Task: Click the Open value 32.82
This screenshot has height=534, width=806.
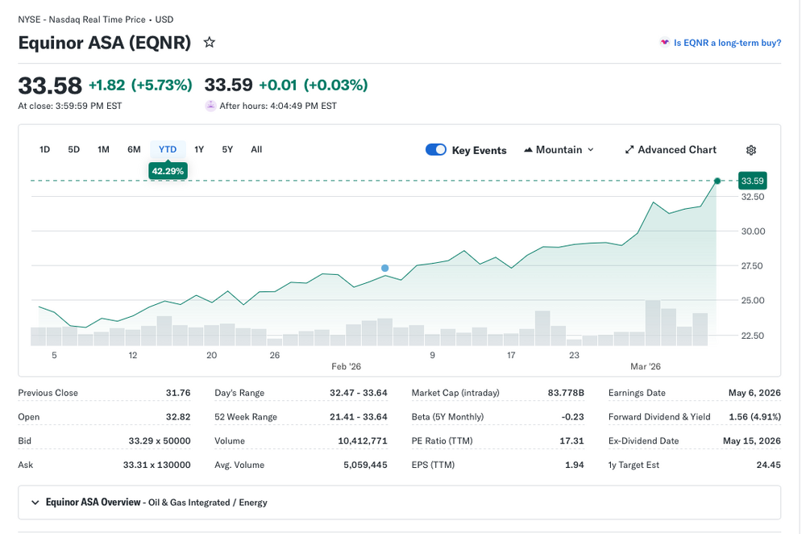Action: [x=178, y=417]
